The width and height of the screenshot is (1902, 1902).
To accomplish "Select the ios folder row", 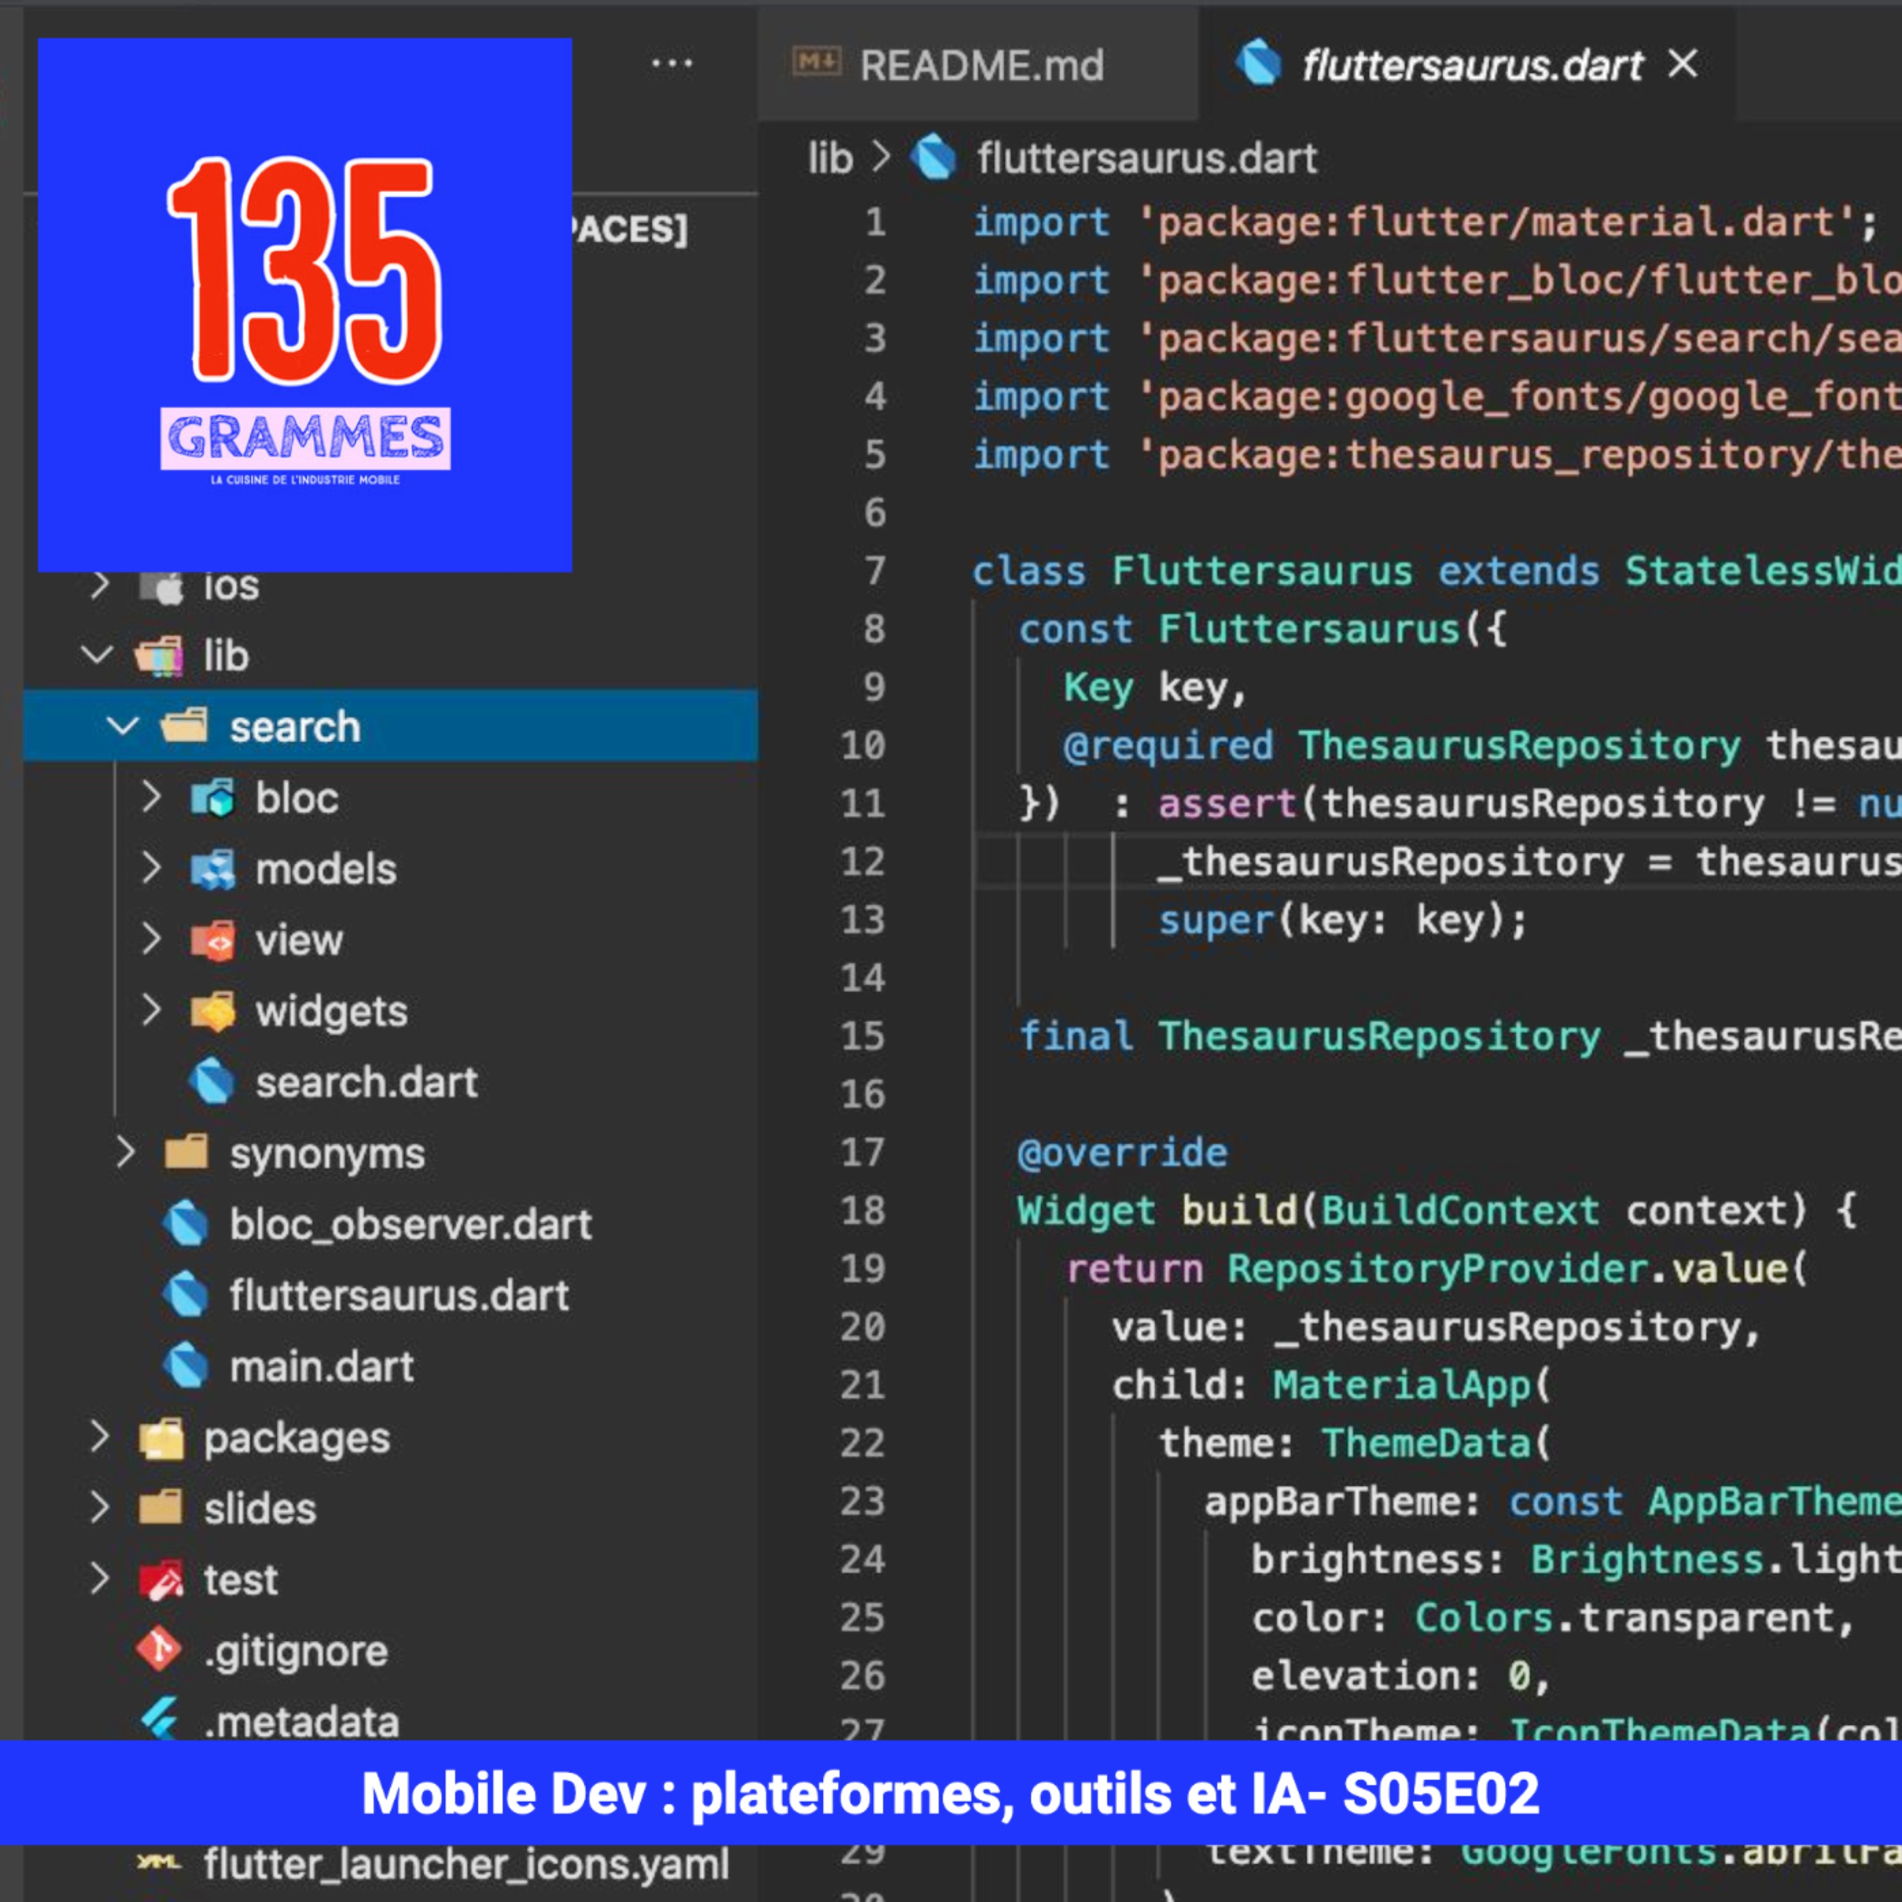I will (x=391, y=586).
